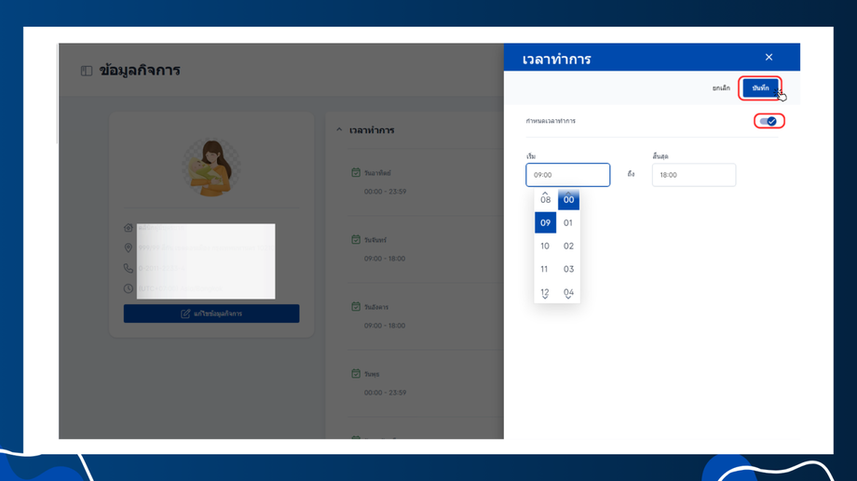Click the calendar icon for วันอังคาร

[x=356, y=307]
